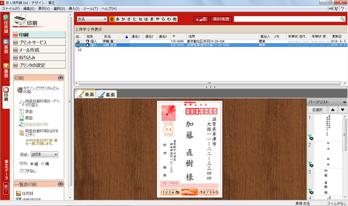Move part up with the up-arrow button
348x206 pixels.
(x=333, y=109)
